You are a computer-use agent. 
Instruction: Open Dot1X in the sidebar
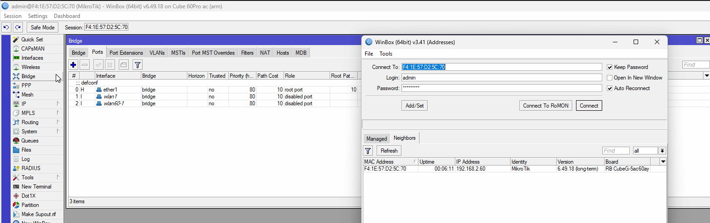(29, 196)
